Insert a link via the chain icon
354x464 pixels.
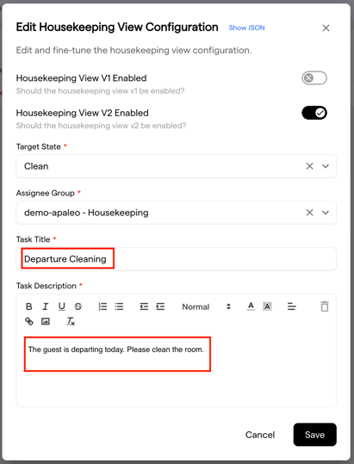point(29,321)
